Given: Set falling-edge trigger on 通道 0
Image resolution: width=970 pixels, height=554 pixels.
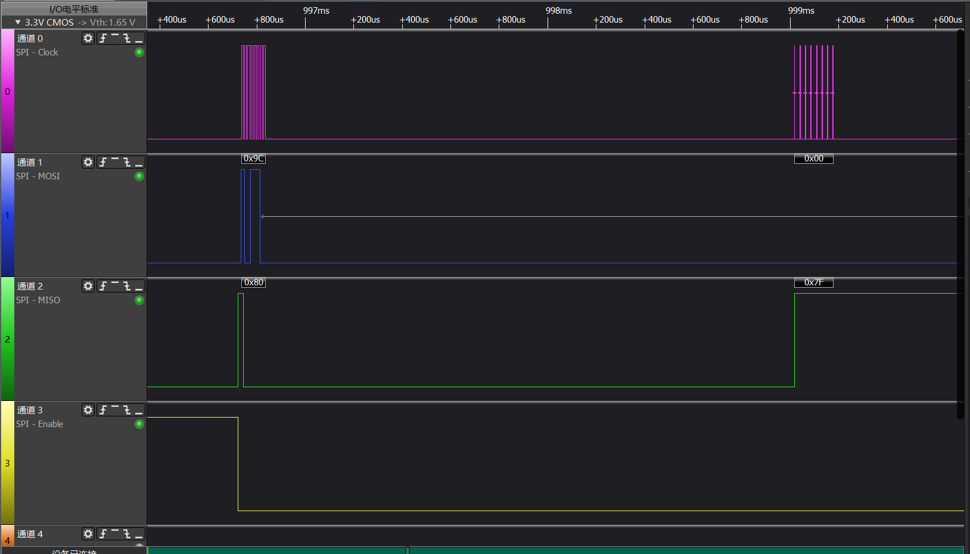Looking at the screenshot, I should click(127, 38).
